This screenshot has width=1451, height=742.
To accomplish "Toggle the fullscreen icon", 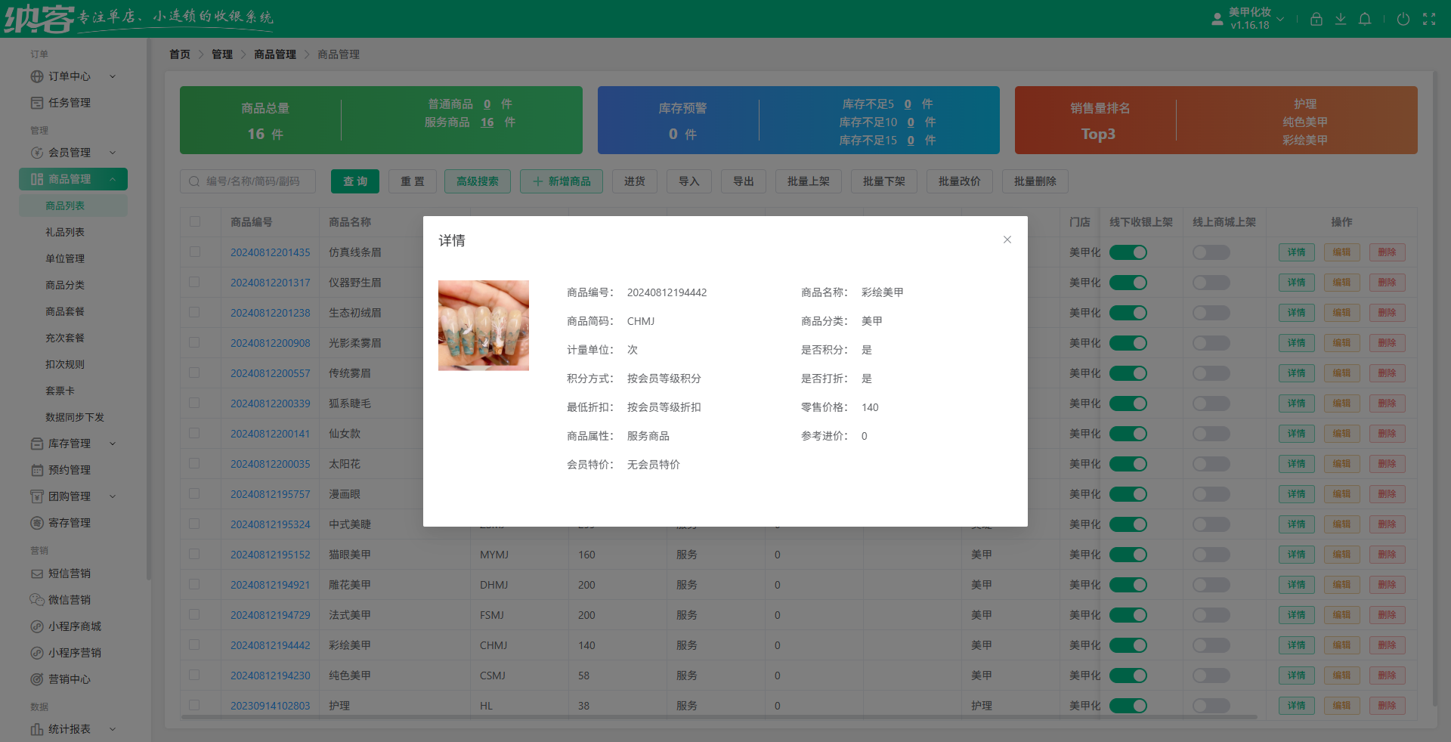I will [x=1429, y=19].
